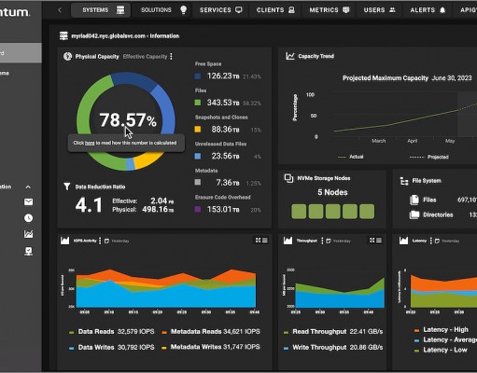Select the Physical Capacity view
The width and height of the screenshot is (477, 373).
[x=97, y=57]
